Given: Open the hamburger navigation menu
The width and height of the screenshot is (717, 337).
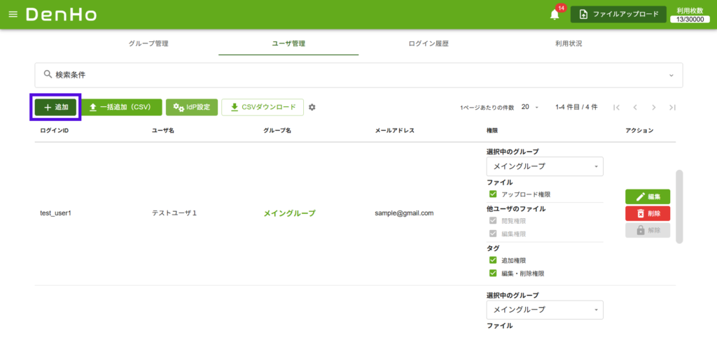Looking at the screenshot, I should [13, 15].
